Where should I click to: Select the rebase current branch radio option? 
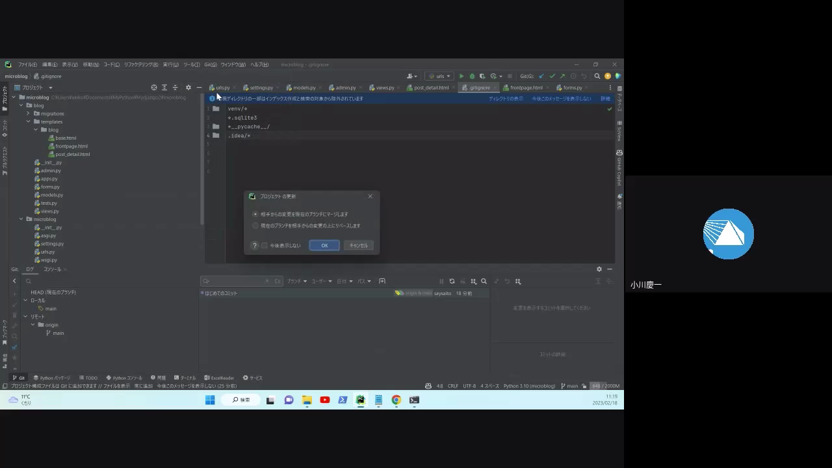[255, 226]
